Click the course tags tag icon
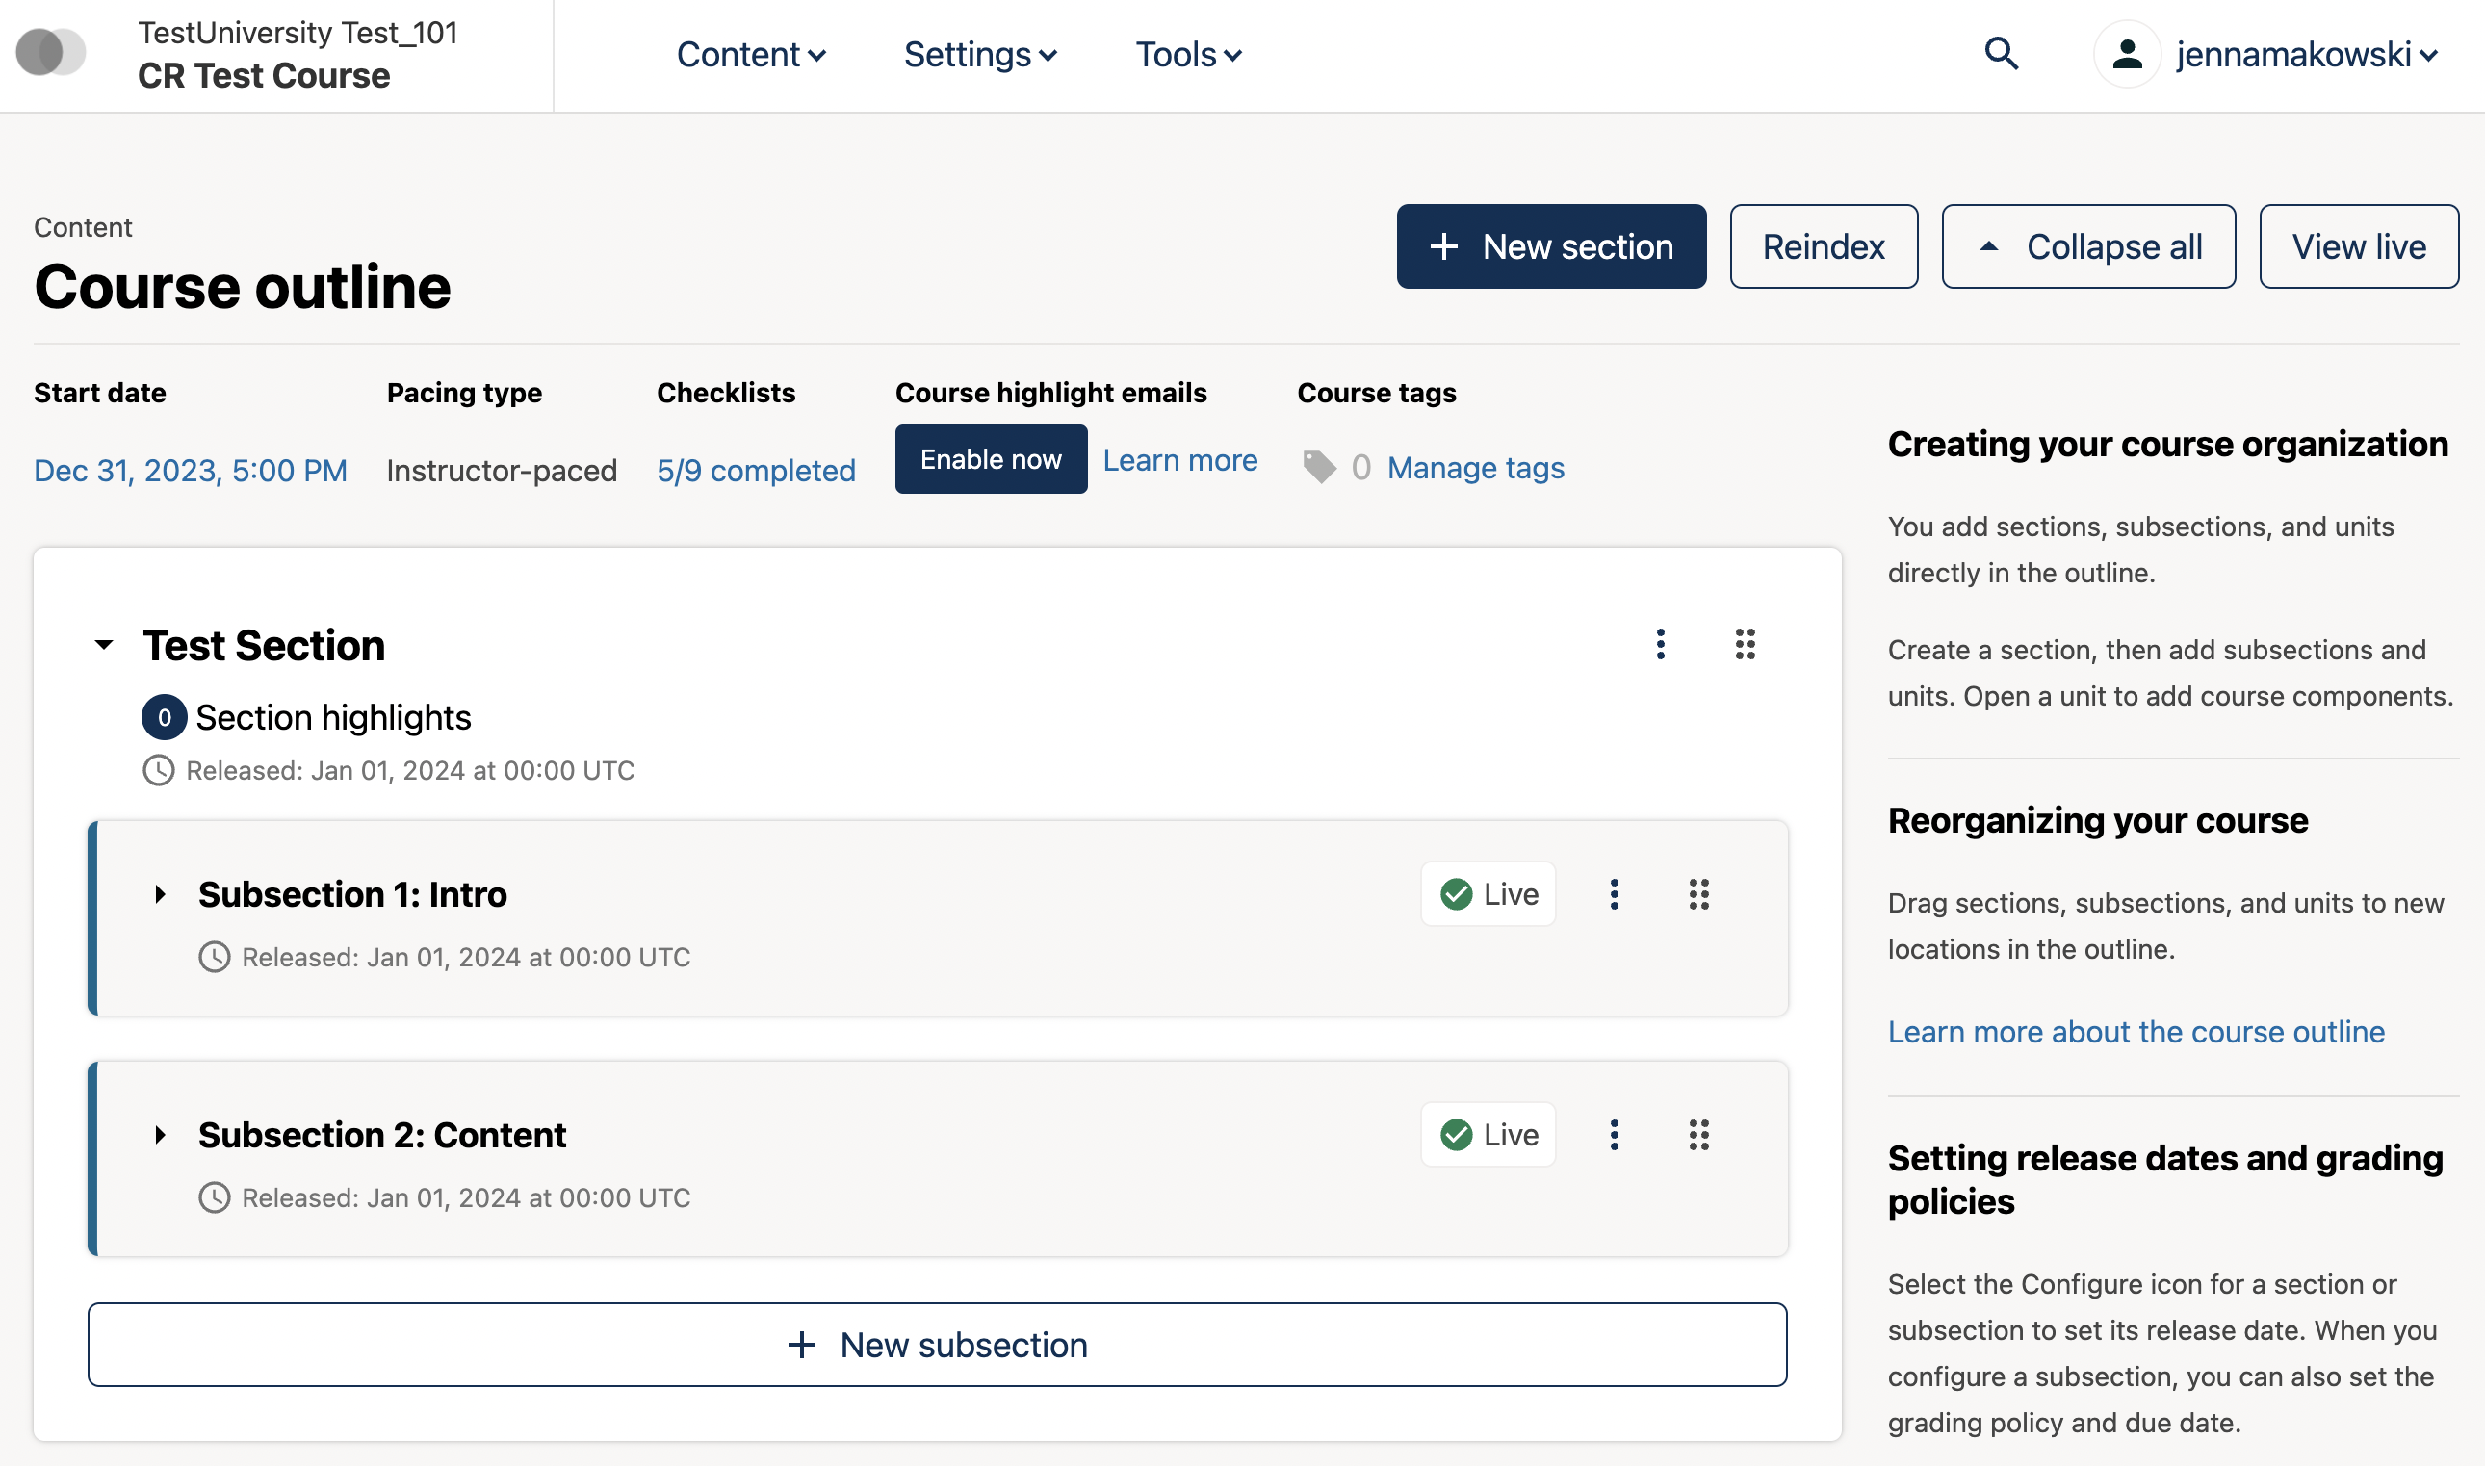Image resolution: width=2485 pixels, height=1466 pixels. click(x=1319, y=467)
